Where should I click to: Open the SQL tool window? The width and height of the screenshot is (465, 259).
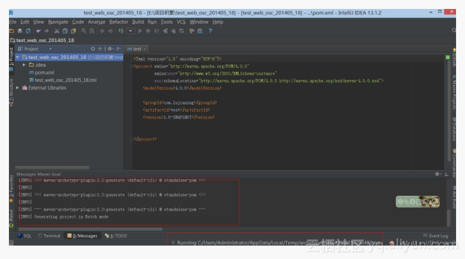pos(25,236)
